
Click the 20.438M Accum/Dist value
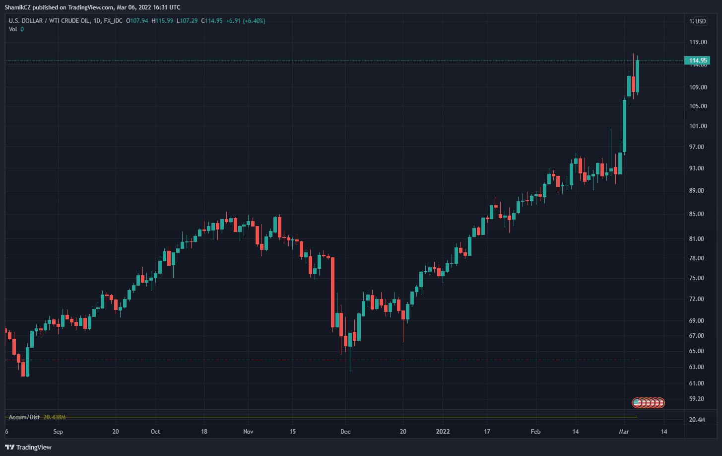click(55, 417)
